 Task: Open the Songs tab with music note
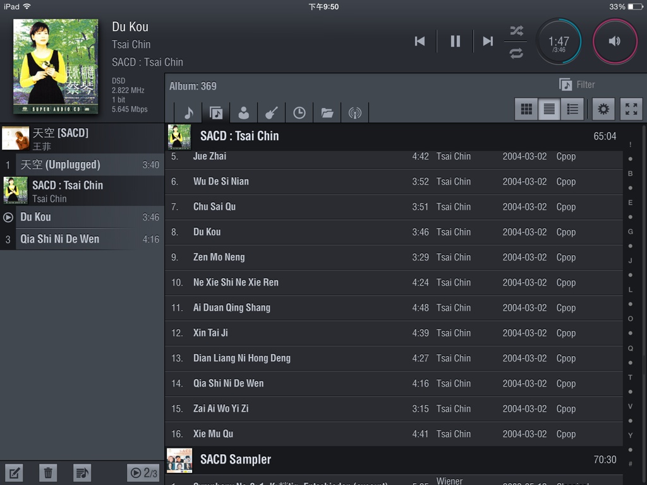pos(188,112)
